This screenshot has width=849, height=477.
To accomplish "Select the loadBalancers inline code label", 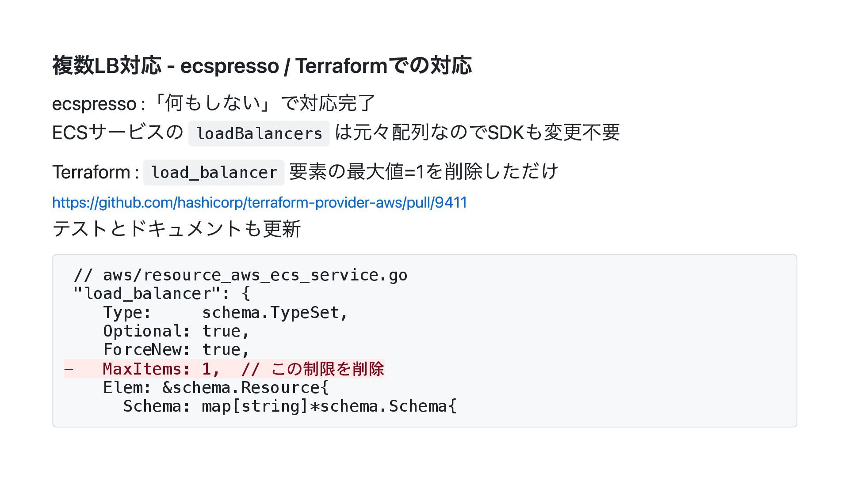I will (259, 133).
